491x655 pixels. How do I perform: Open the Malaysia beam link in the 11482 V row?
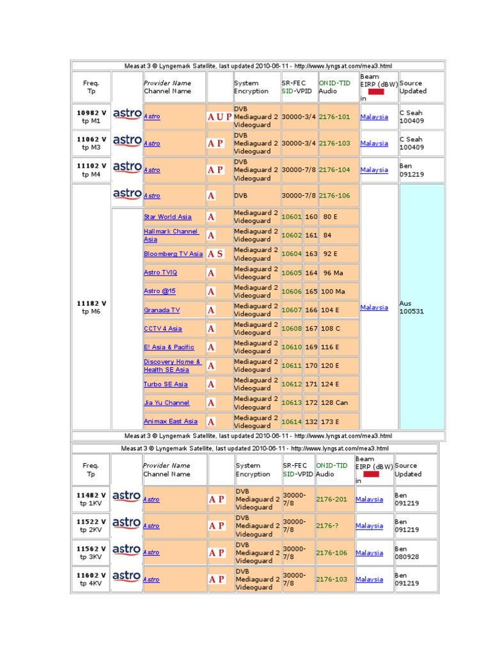click(x=369, y=499)
